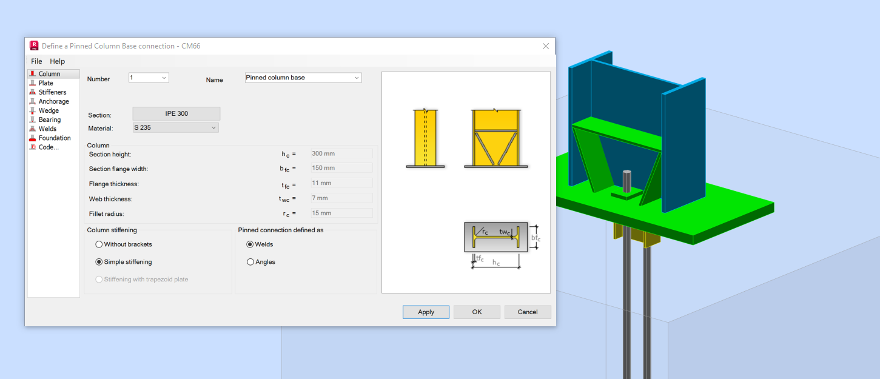Open the Stiffeners configuration page

click(50, 92)
